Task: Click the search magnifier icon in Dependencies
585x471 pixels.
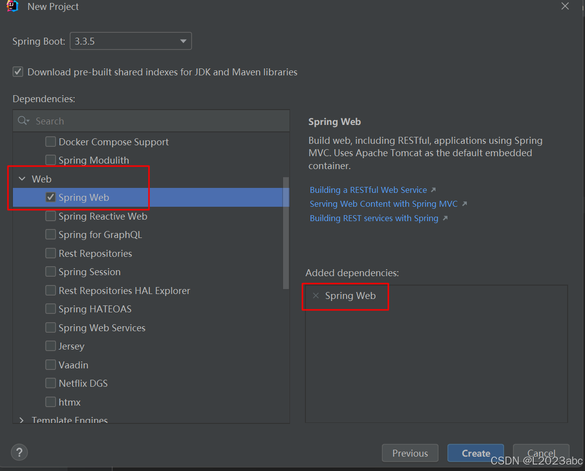Action: (23, 120)
